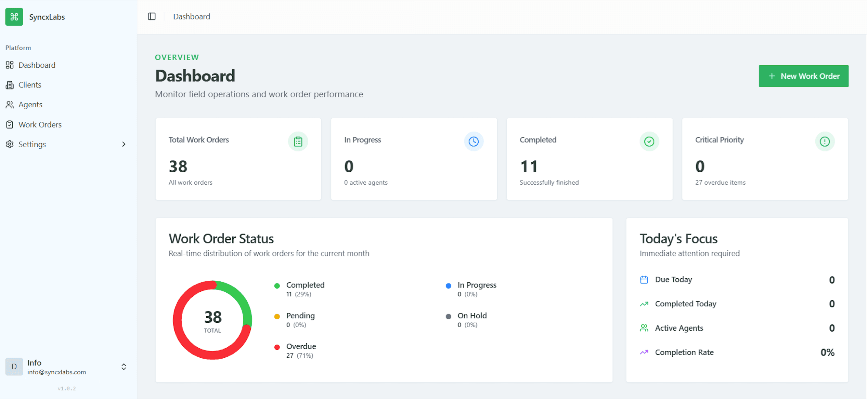
Task: Click the Agents people icon
Action: tap(10, 104)
